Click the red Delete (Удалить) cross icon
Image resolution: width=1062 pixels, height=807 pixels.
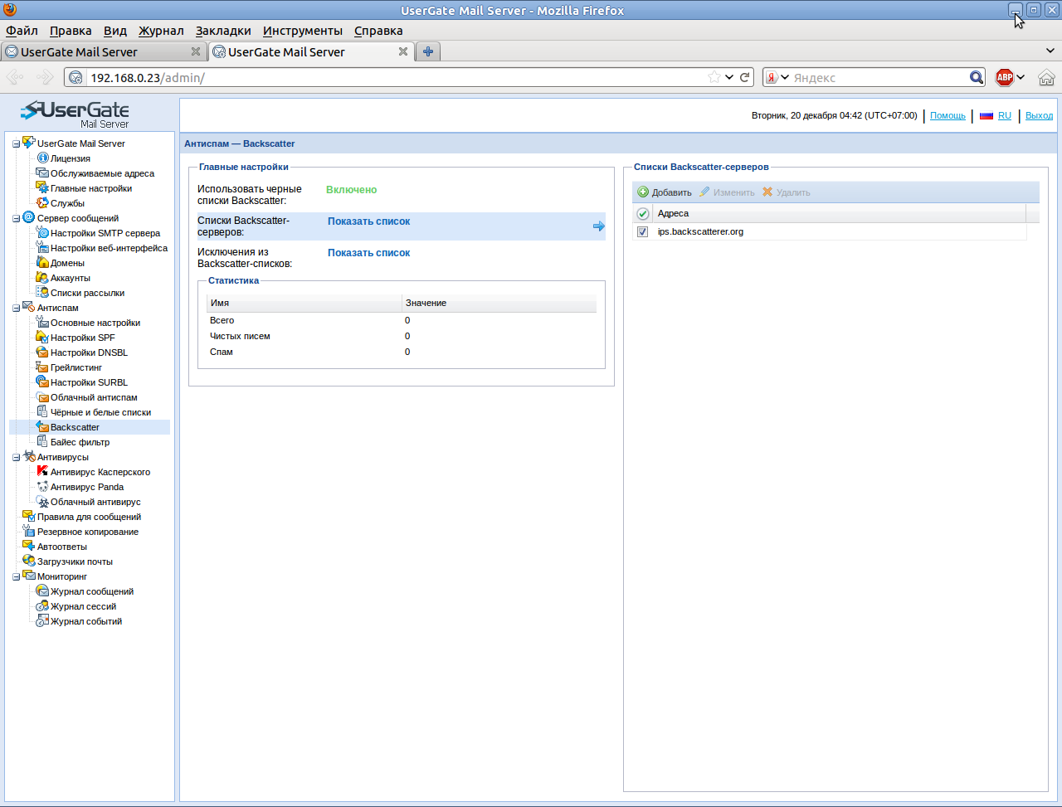click(x=767, y=192)
